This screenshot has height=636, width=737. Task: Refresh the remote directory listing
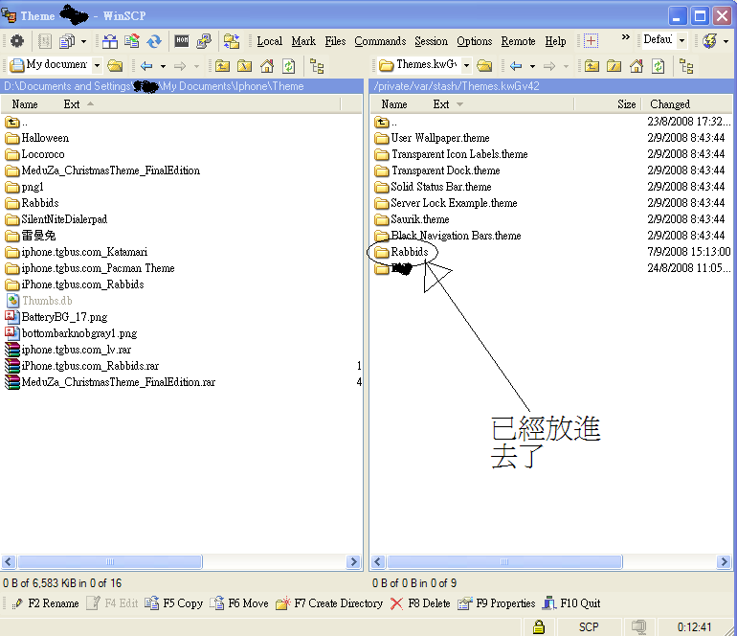pyautogui.click(x=659, y=66)
